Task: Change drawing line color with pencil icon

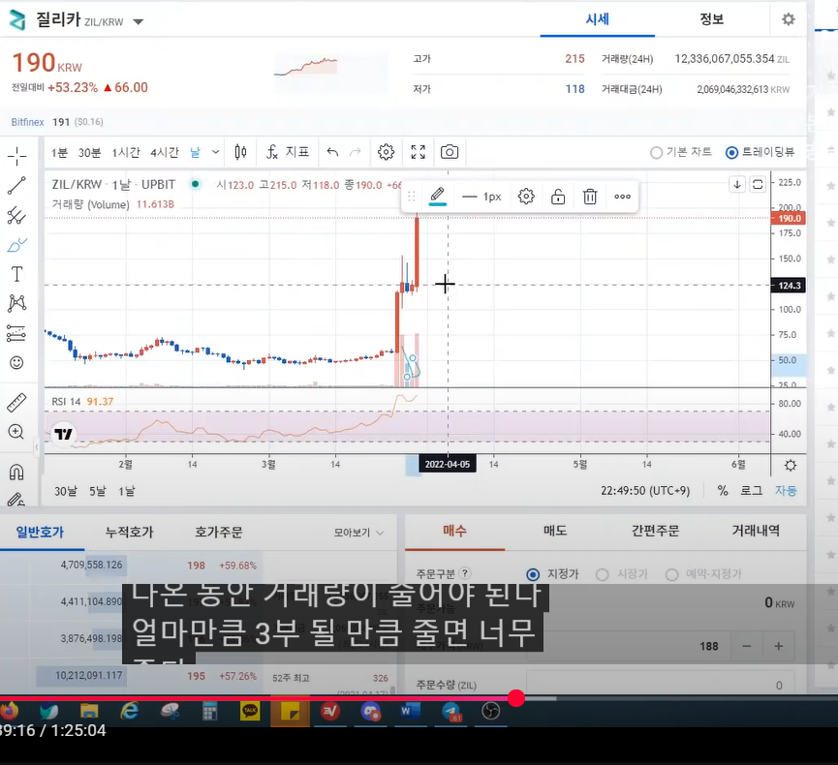Action: click(438, 196)
